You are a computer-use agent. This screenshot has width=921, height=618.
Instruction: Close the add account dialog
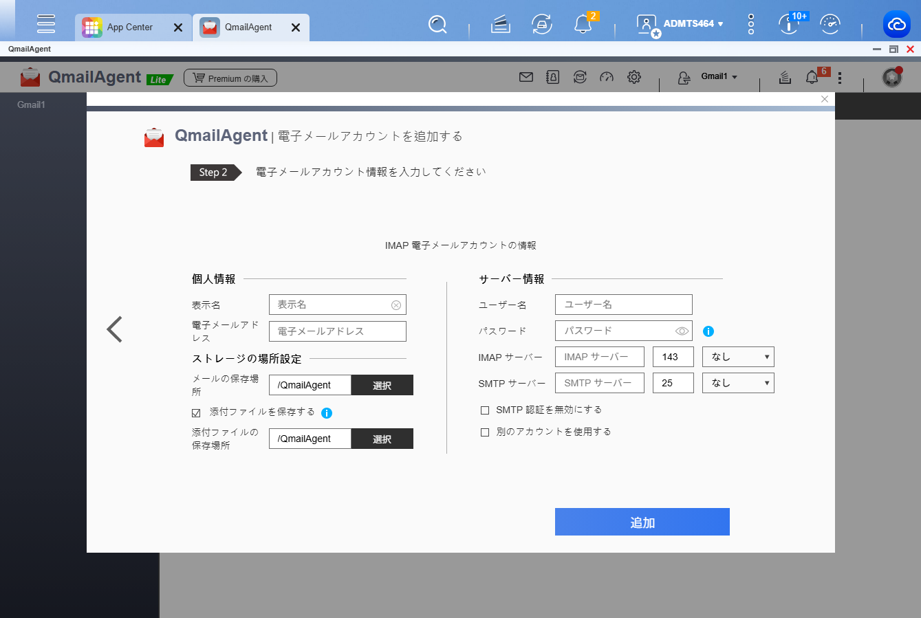tap(825, 99)
